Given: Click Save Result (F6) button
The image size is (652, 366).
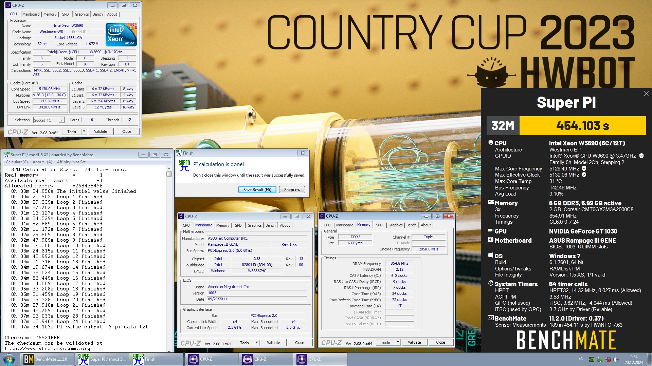Looking at the screenshot, I should (257, 190).
